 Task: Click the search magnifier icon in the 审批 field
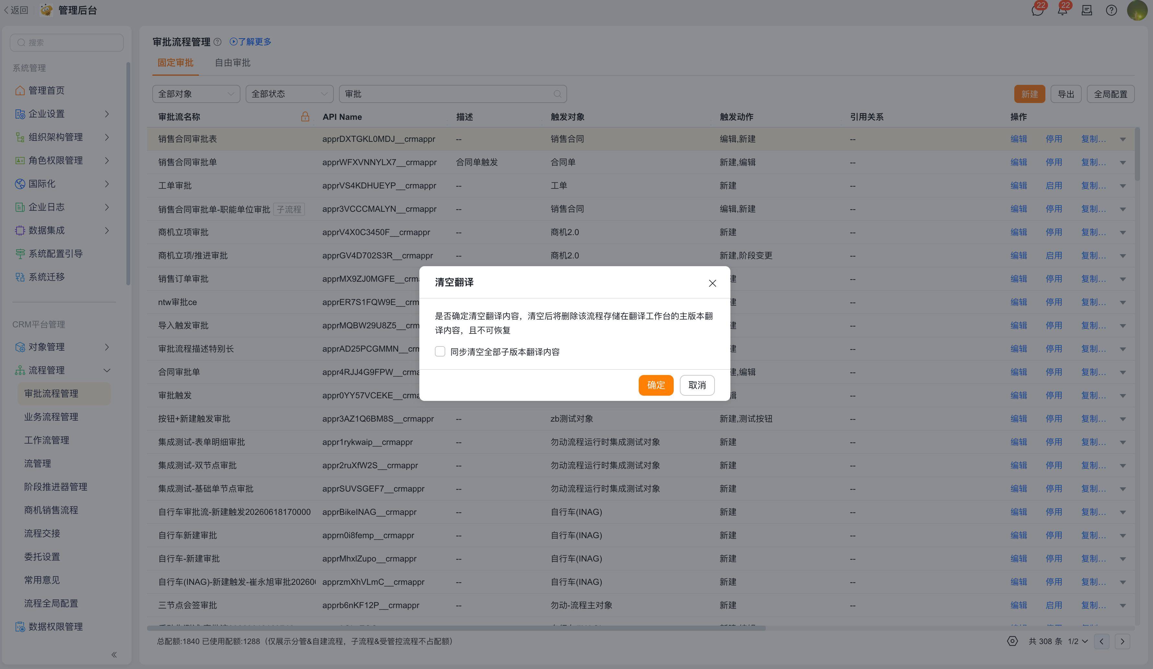557,94
